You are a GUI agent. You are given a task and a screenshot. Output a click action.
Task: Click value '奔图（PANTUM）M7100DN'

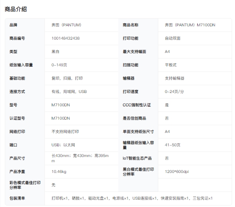(x=190, y=25)
